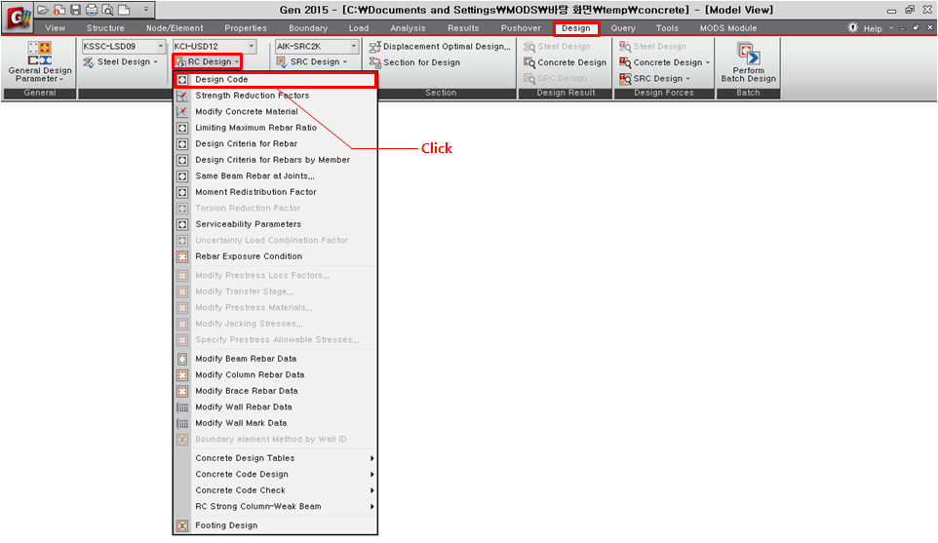Switch to the MODS Module tab
This screenshot has width=938, height=543.
(728, 28)
